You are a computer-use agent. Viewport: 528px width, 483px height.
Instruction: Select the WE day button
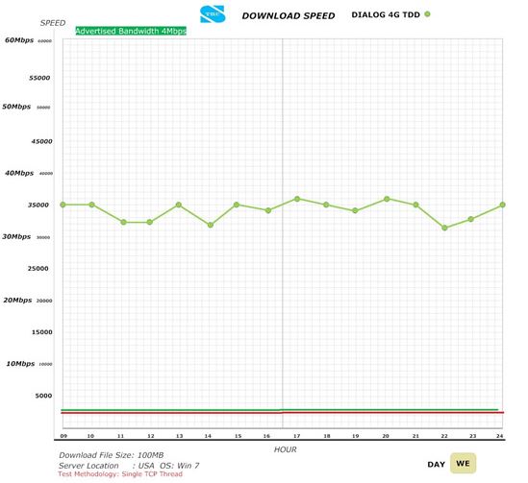pyautogui.click(x=463, y=464)
